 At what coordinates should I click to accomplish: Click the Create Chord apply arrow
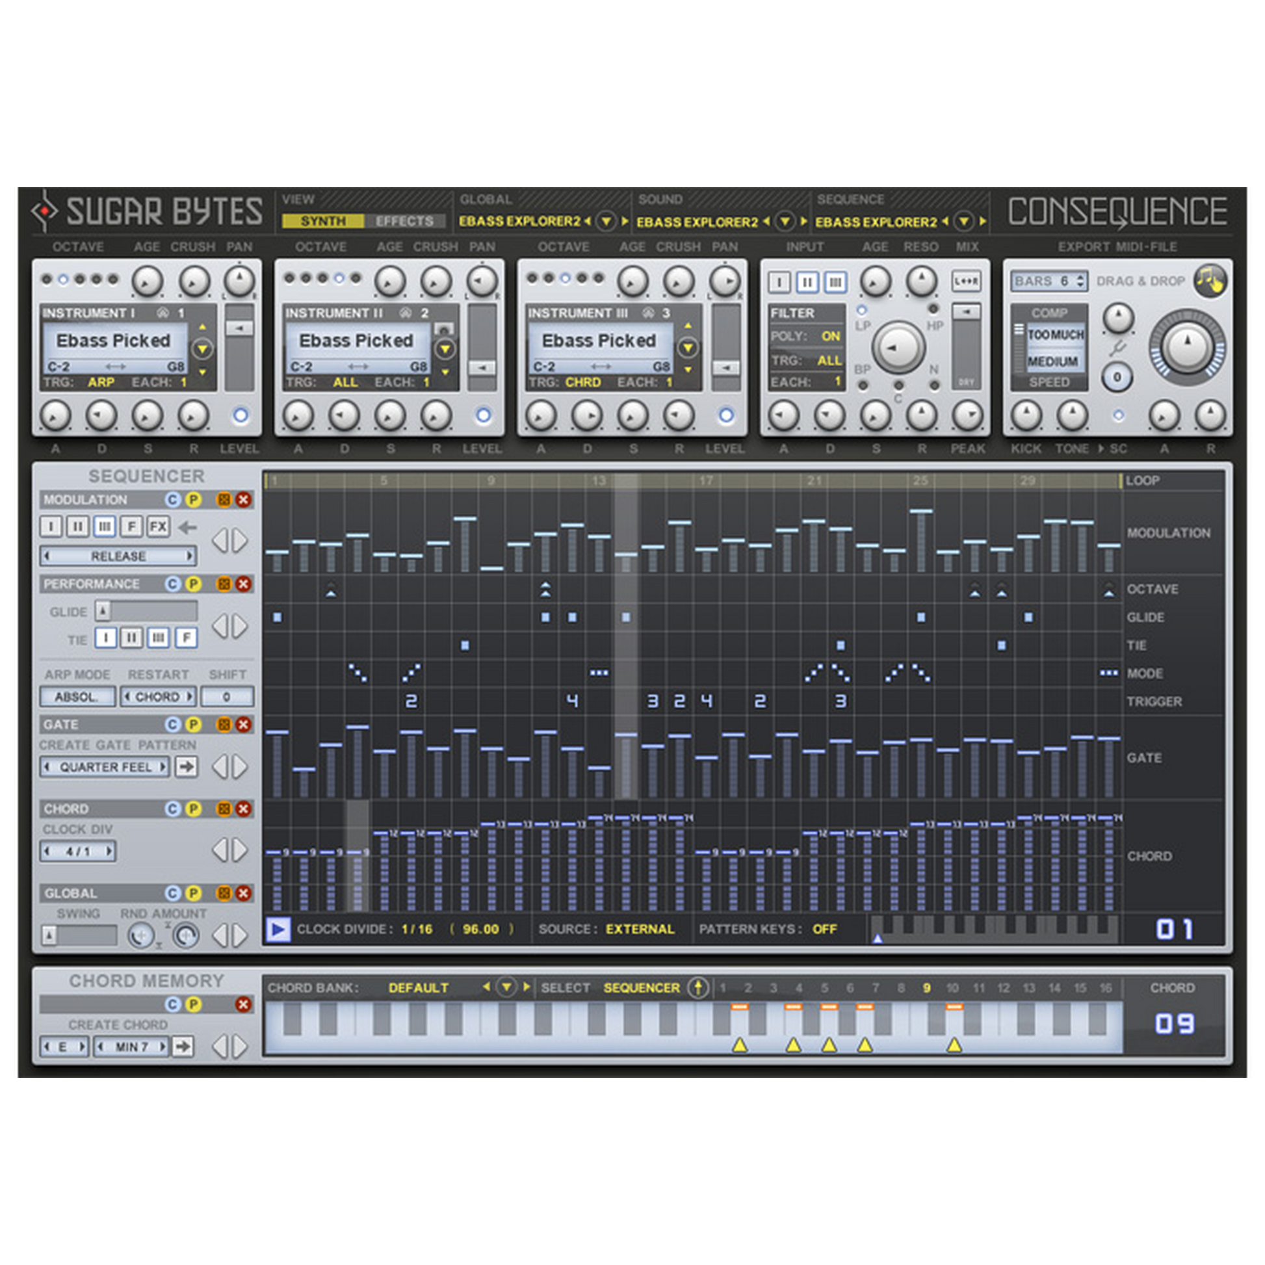183,1047
